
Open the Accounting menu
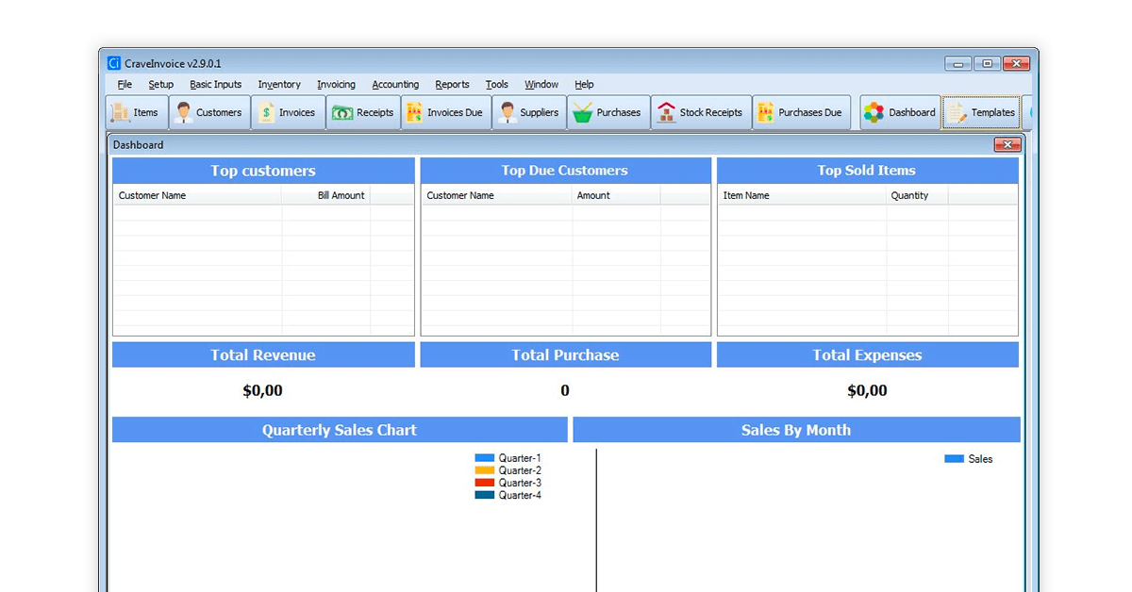click(395, 85)
